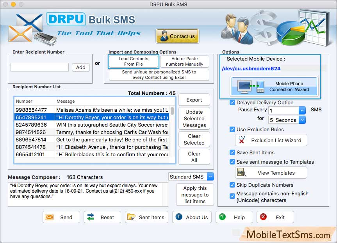The height and width of the screenshot is (243, 337).
Task: Click the Rollerblades confirmation message cell
Action: pyautogui.click(x=112, y=154)
